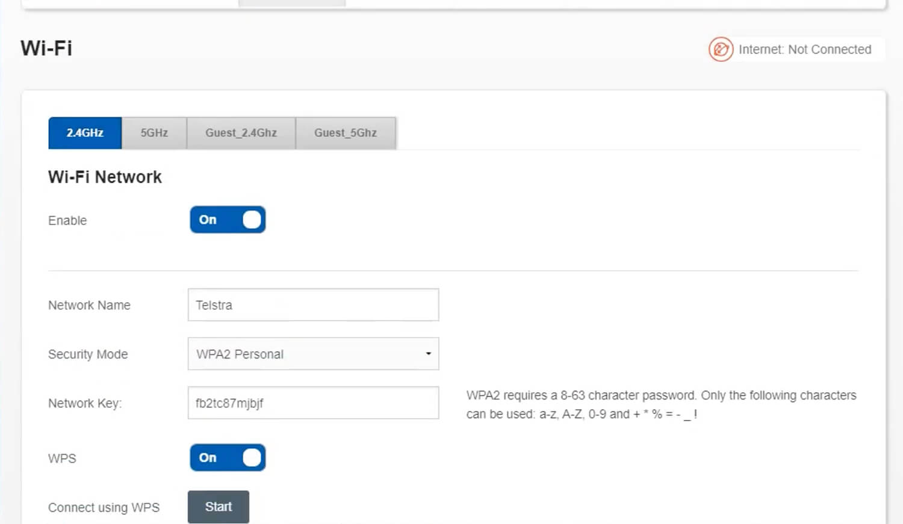
Task: Select the 2.4GHz tab
Action: (x=85, y=133)
